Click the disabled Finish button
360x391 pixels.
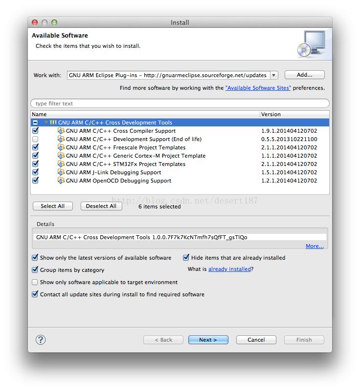click(x=304, y=340)
